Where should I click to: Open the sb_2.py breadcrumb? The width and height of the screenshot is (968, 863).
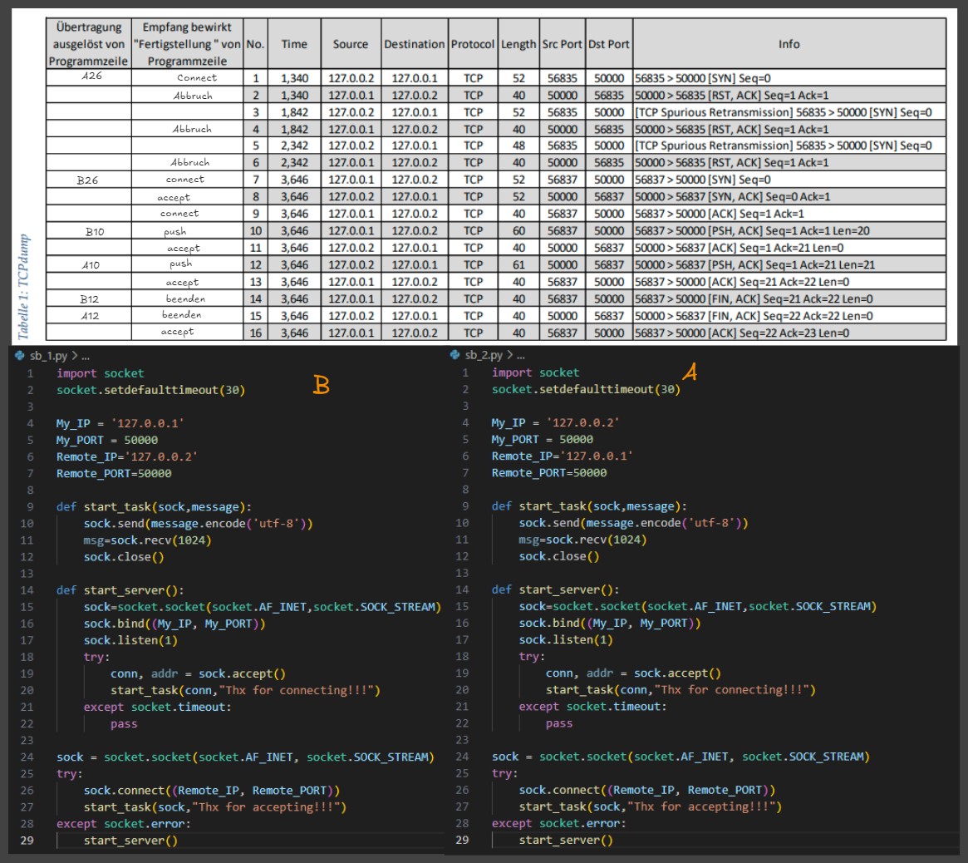pyautogui.click(x=484, y=355)
